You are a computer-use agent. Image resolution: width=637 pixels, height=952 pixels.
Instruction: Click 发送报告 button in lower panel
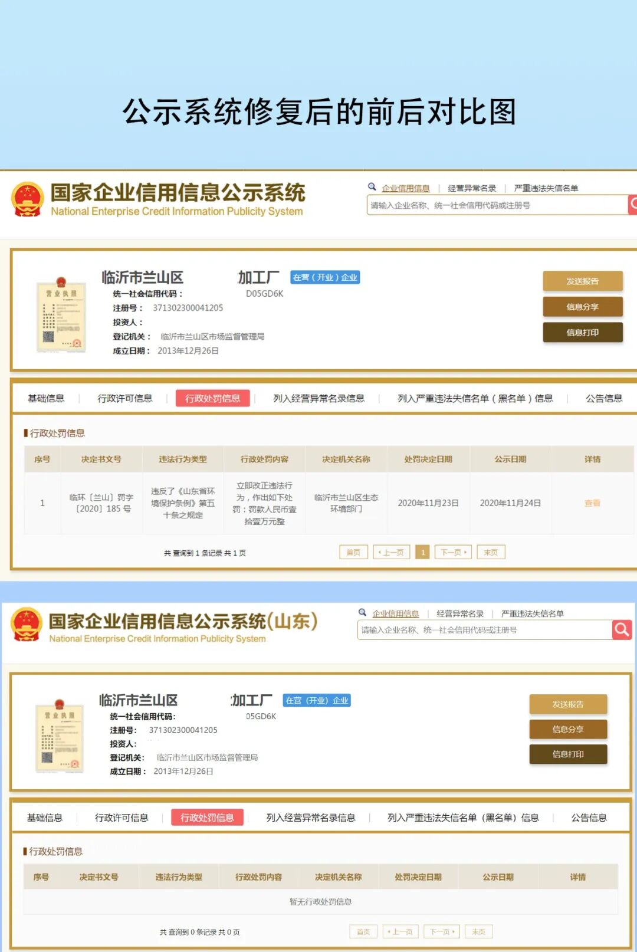568,704
